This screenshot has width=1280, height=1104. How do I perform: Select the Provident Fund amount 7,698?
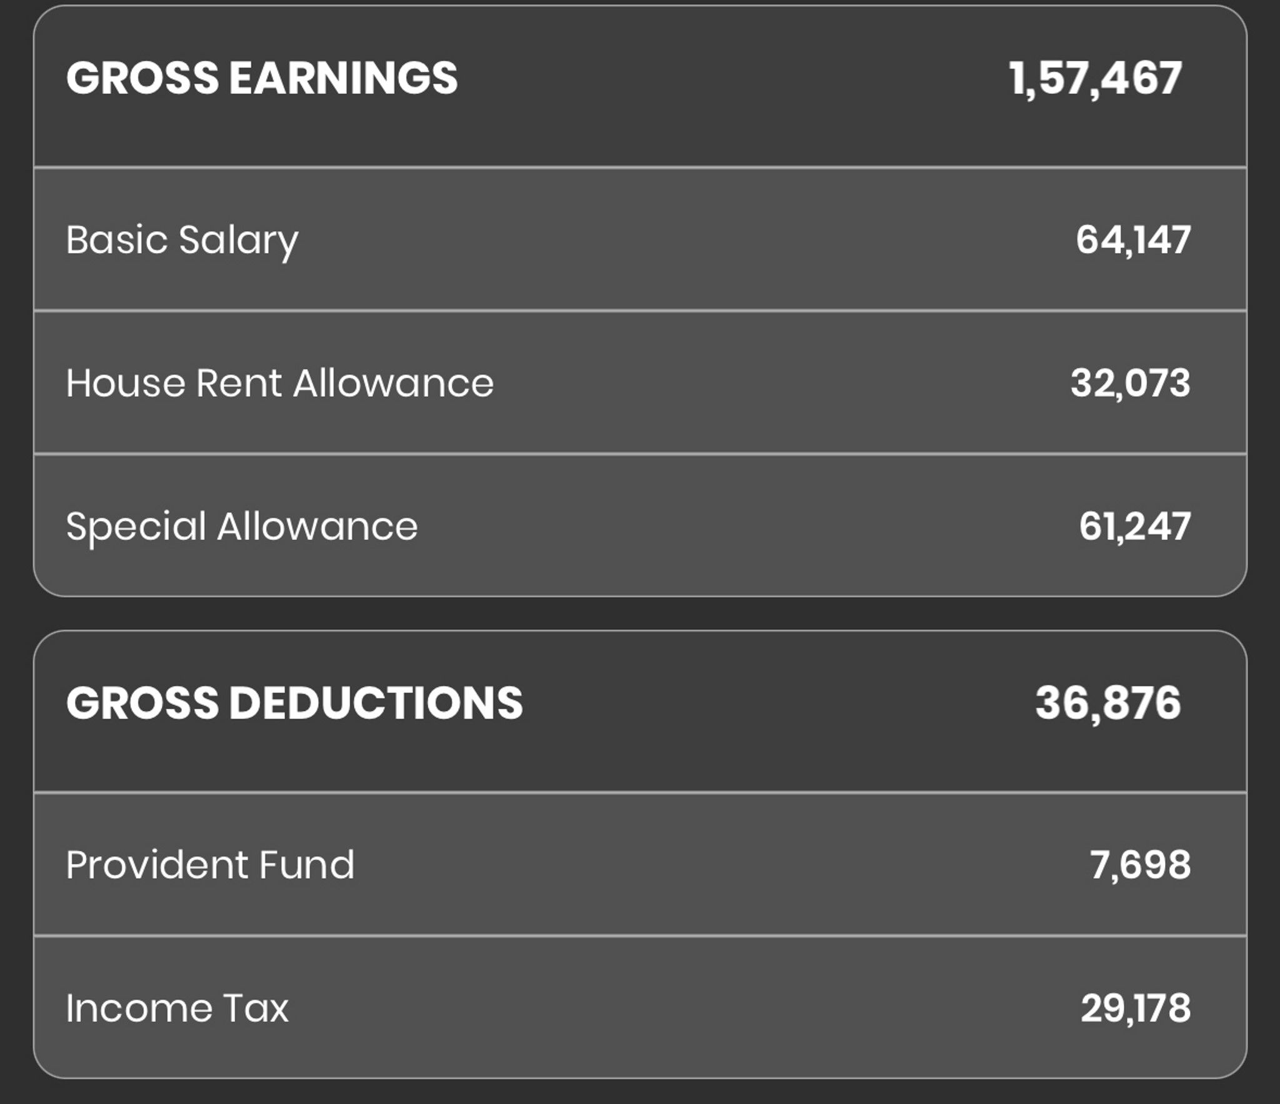[1141, 865]
